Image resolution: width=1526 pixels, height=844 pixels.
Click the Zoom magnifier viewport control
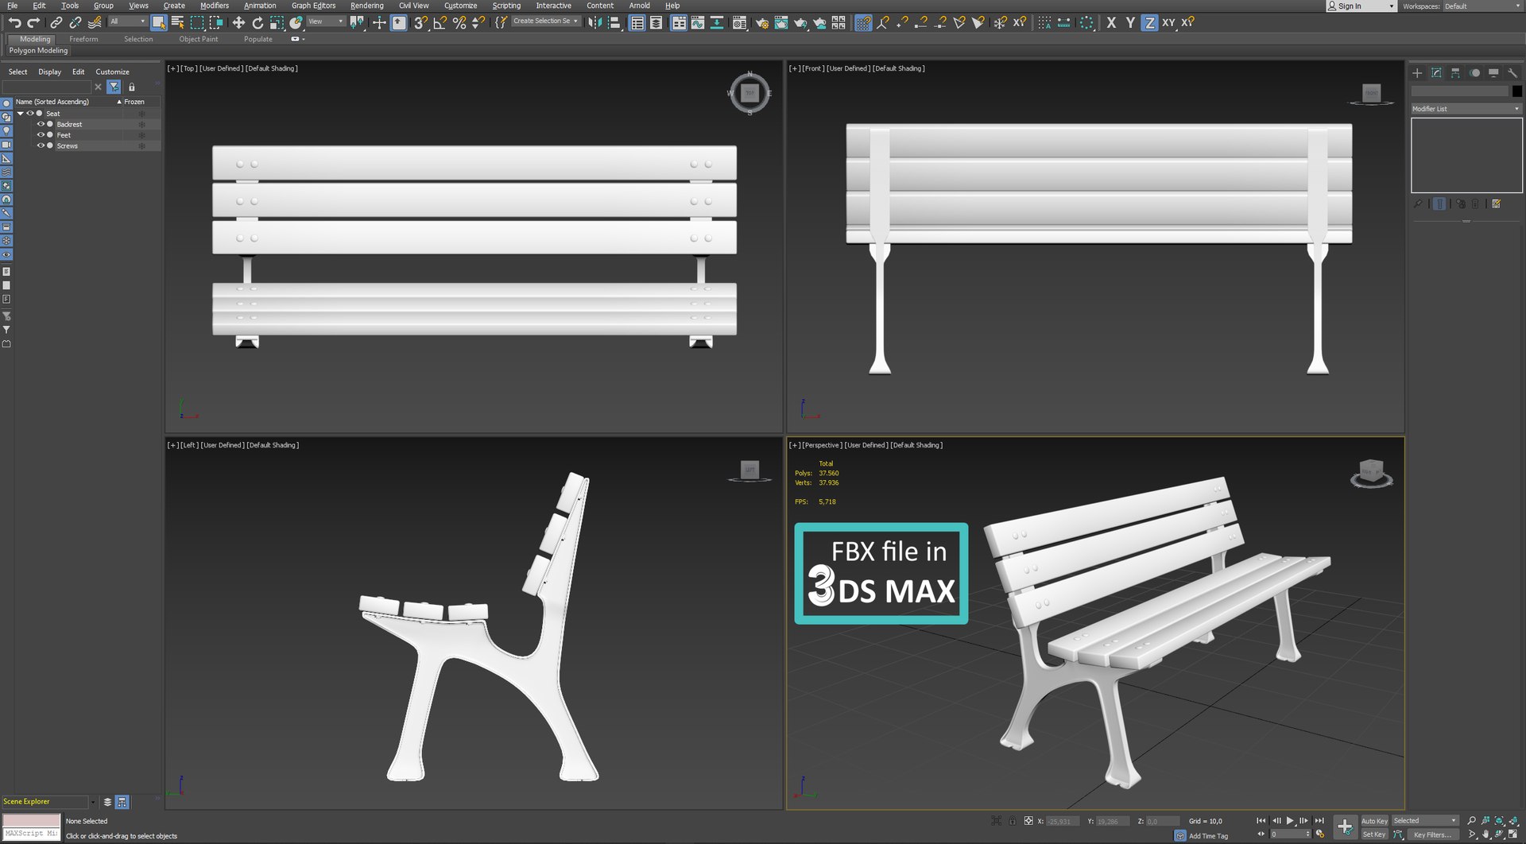point(1471,821)
